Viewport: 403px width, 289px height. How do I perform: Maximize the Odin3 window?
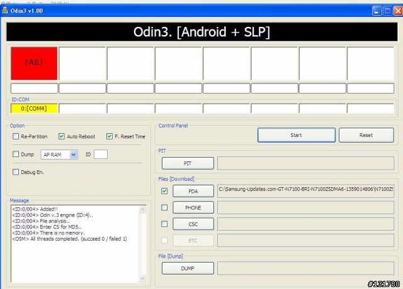click(x=388, y=11)
